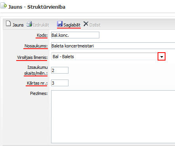Click inside the Piezīmes text area
Image resolution: width=175 pixels, height=146 pixels.
[113, 117]
